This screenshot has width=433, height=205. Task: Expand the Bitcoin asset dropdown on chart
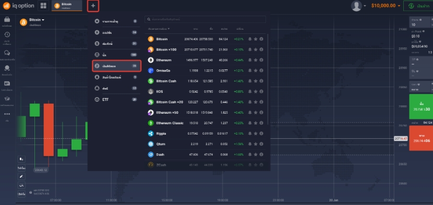[37, 20]
